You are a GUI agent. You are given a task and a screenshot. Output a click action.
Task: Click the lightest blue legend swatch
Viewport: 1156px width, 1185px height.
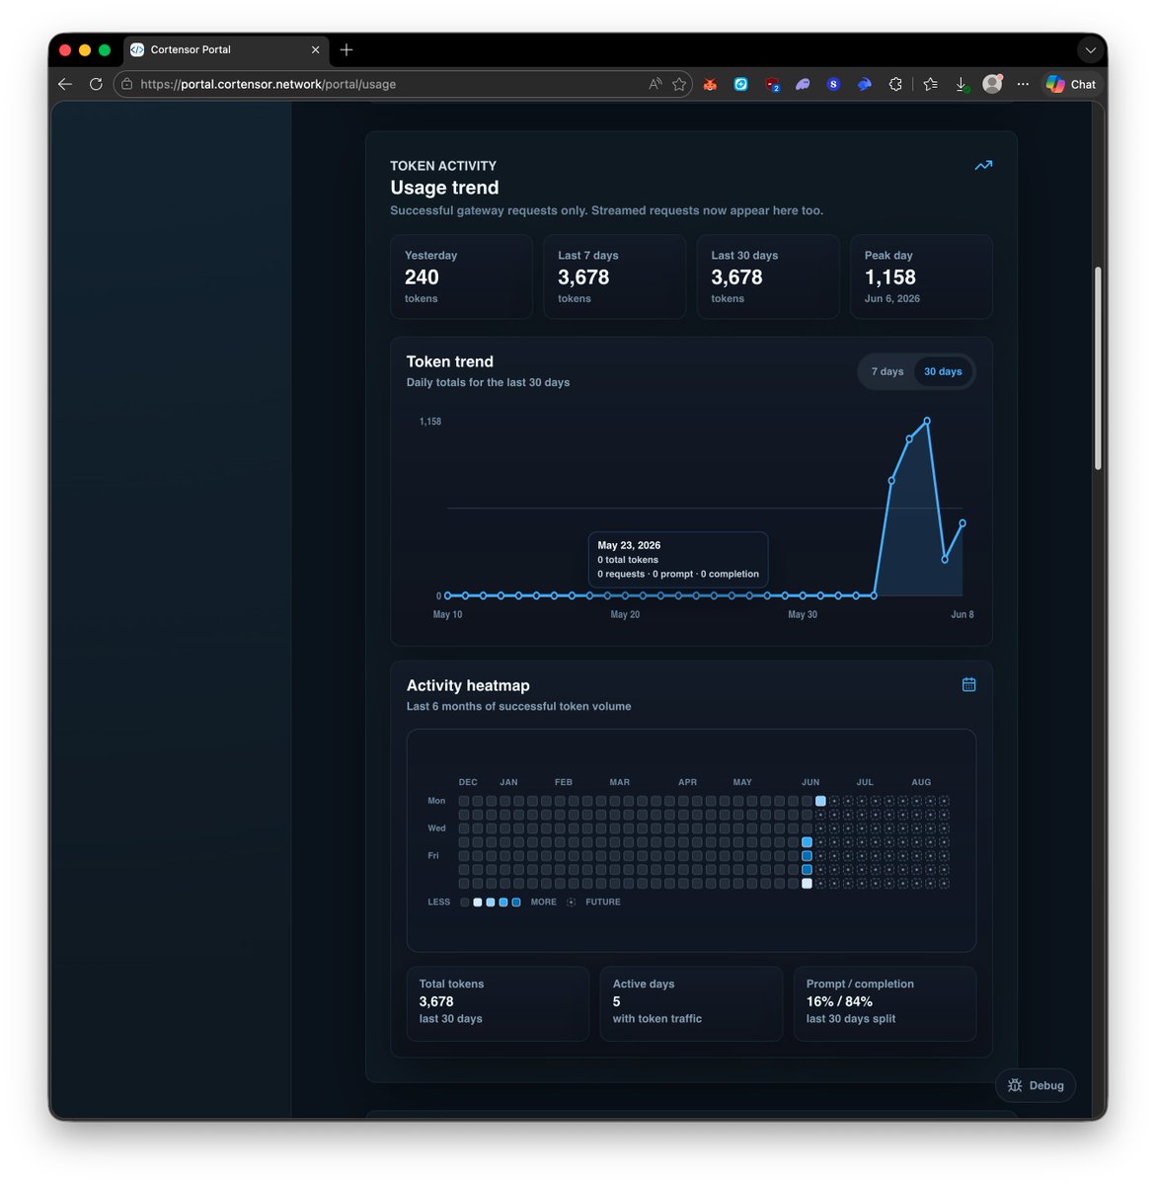click(478, 903)
